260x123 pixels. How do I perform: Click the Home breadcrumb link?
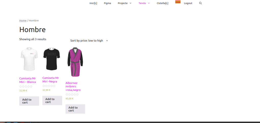point(23,20)
